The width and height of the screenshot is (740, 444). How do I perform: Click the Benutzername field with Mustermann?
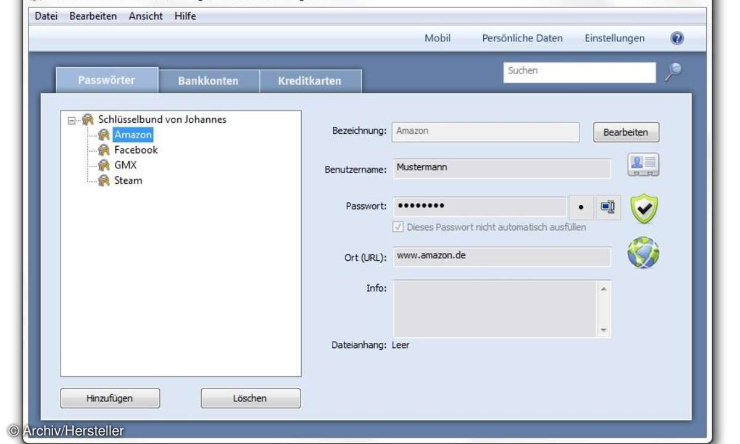(x=502, y=168)
